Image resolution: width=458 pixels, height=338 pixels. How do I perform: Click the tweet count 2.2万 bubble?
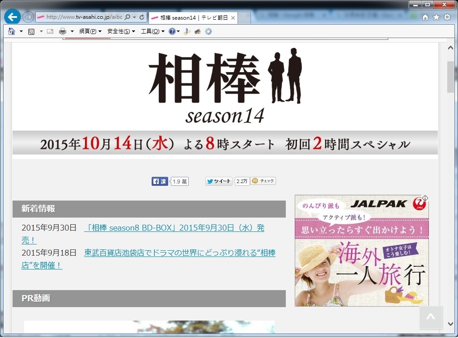(x=242, y=181)
